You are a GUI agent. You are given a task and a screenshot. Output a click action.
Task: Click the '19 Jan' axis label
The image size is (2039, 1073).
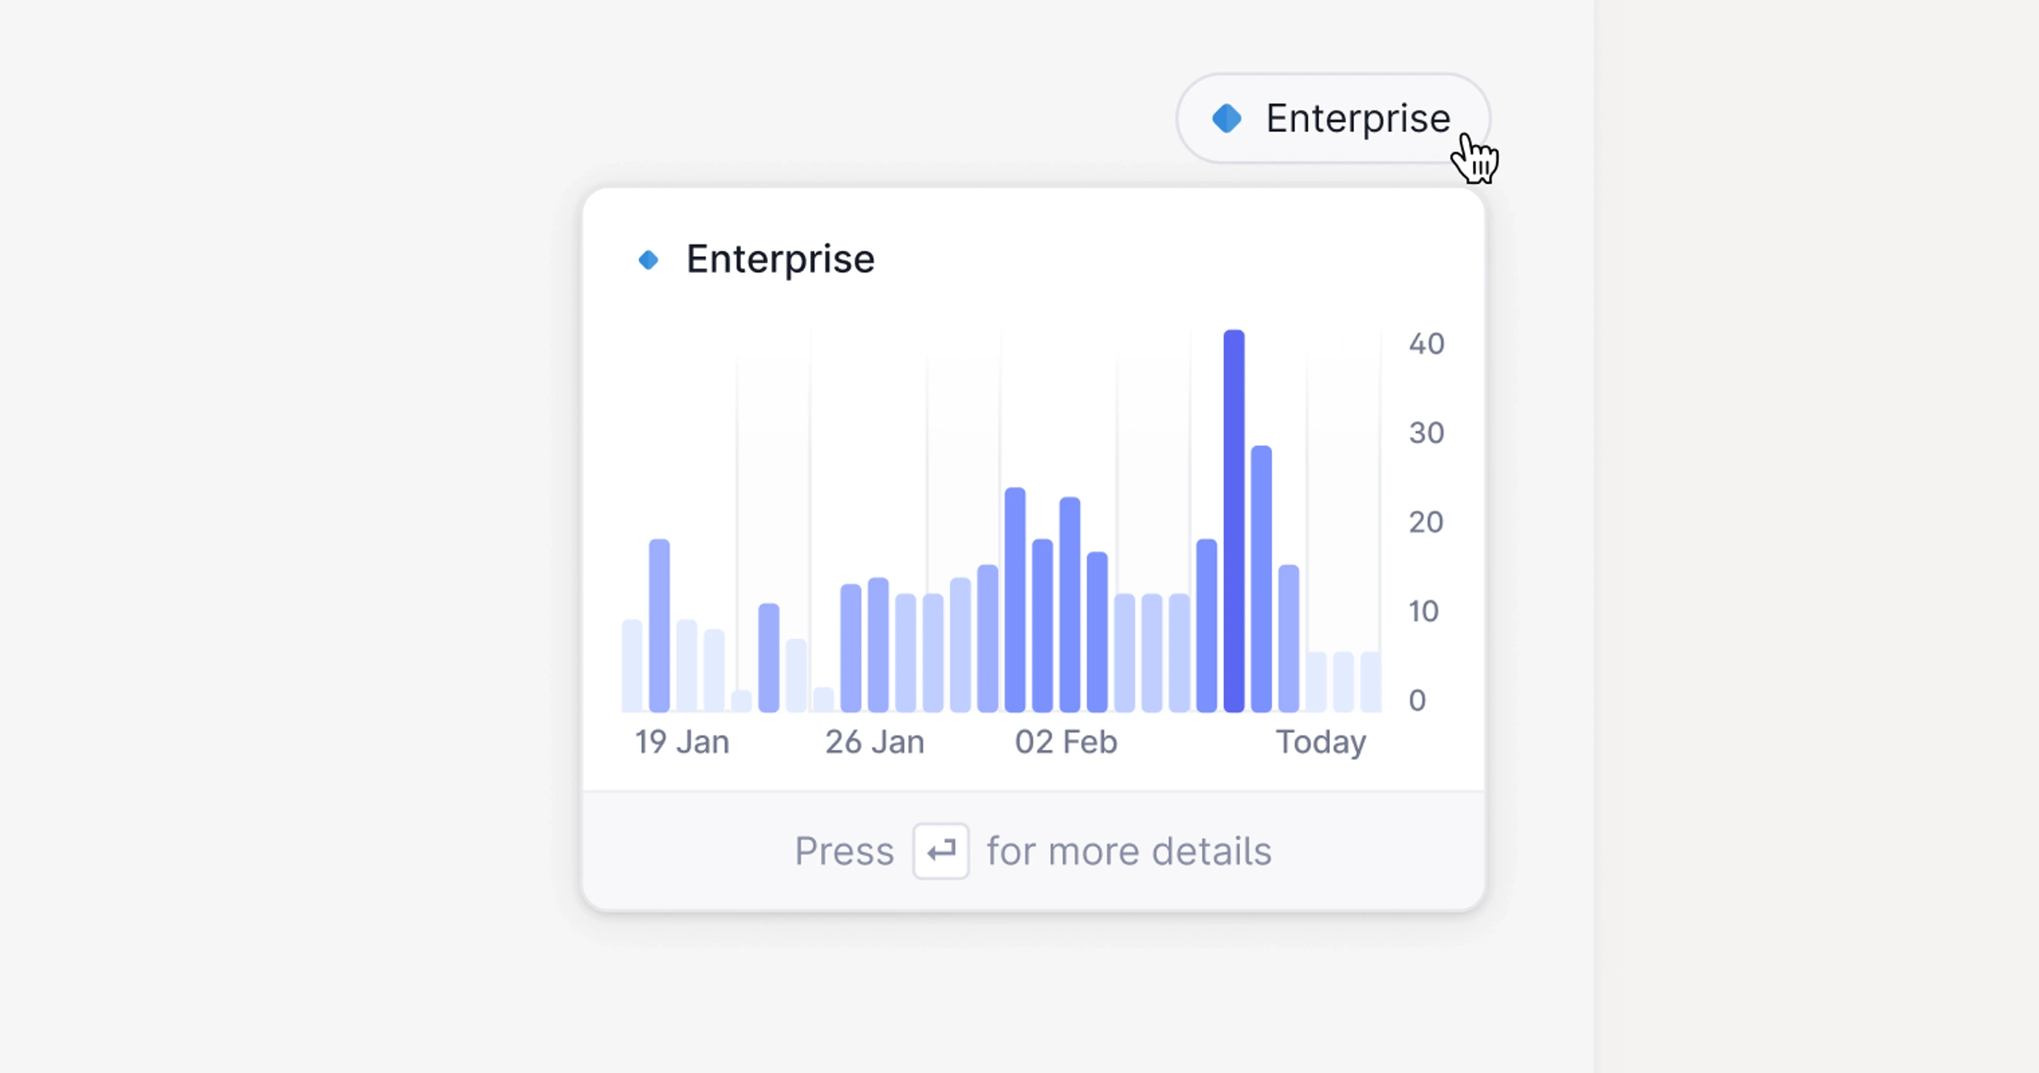(681, 742)
